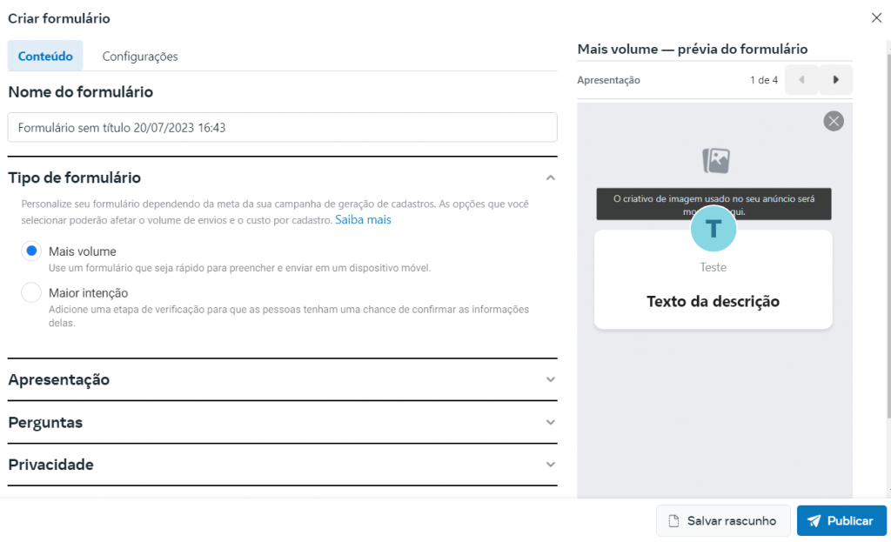
Task: Expand the Perguntas section
Action: (x=550, y=423)
